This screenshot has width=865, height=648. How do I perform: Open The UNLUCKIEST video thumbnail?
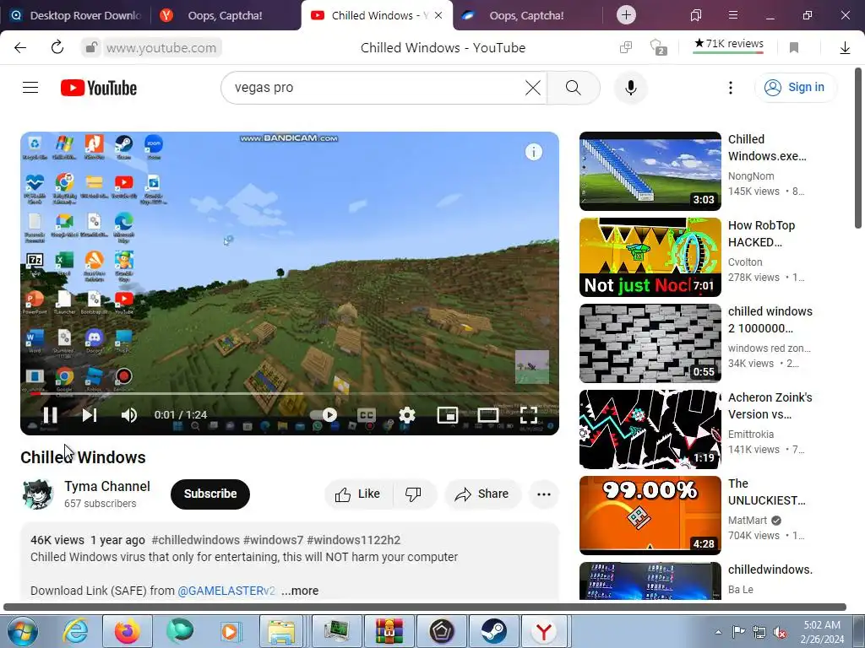click(650, 516)
